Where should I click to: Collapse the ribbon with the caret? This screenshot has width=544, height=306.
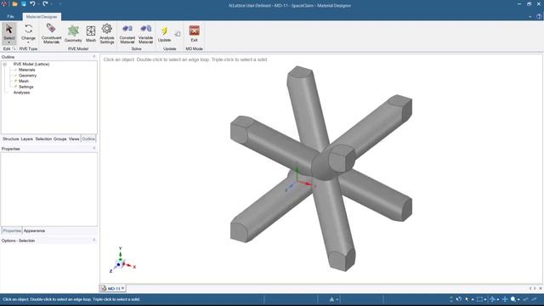[x=530, y=16]
